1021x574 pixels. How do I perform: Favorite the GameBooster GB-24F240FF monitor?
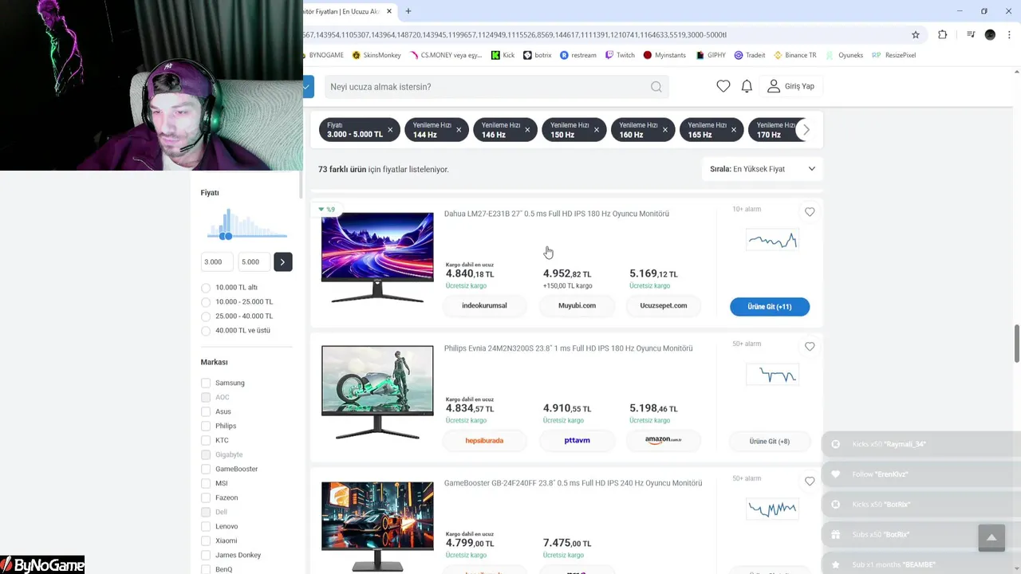(810, 482)
